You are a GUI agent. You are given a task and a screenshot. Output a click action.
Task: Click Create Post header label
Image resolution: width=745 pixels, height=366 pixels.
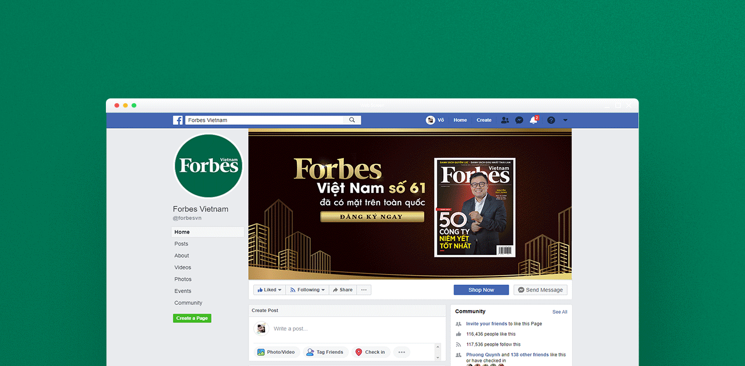[265, 310]
